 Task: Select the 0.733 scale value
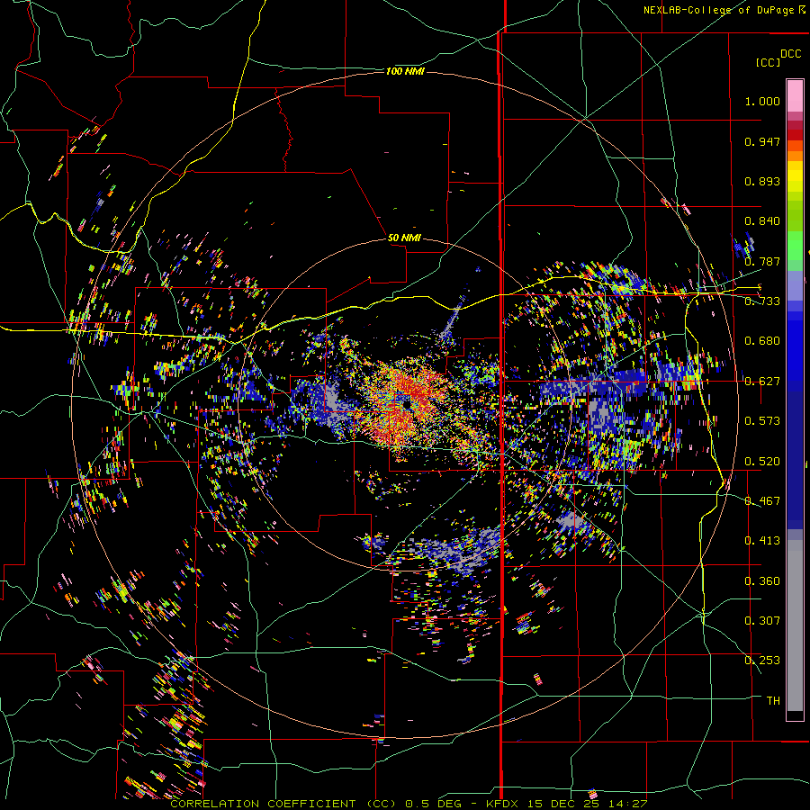tap(762, 301)
